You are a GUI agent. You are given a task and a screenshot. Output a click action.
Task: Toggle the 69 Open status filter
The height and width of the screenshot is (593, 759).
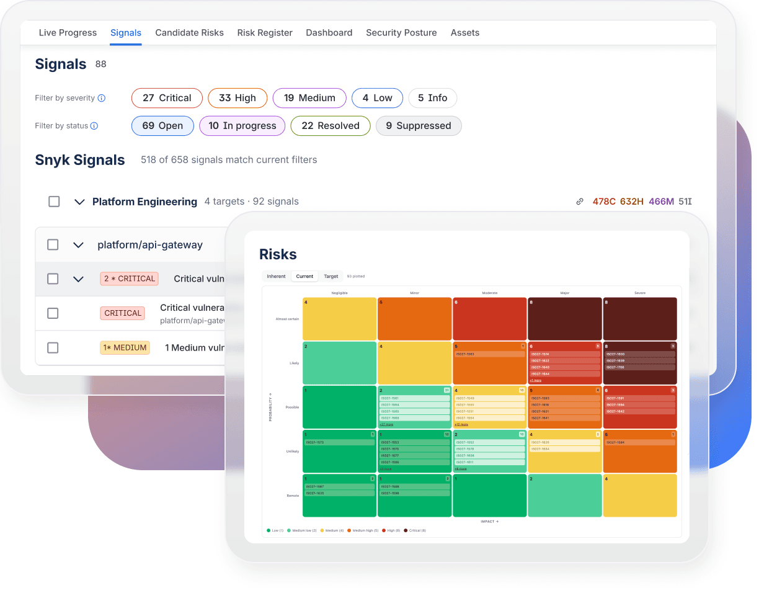(x=162, y=126)
